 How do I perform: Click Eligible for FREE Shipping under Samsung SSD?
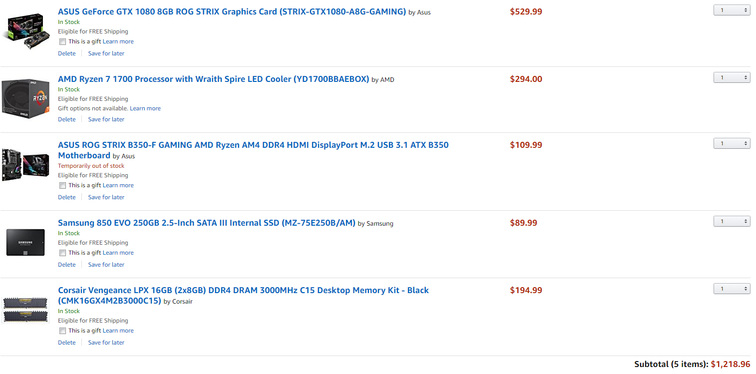point(93,243)
